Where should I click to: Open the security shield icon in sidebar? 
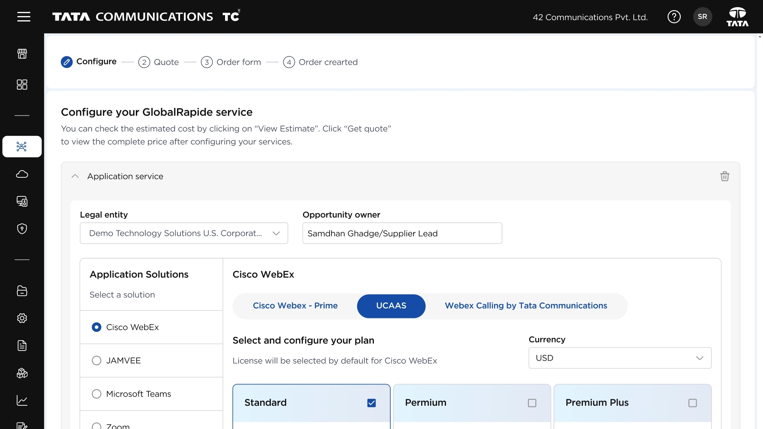[22, 229]
